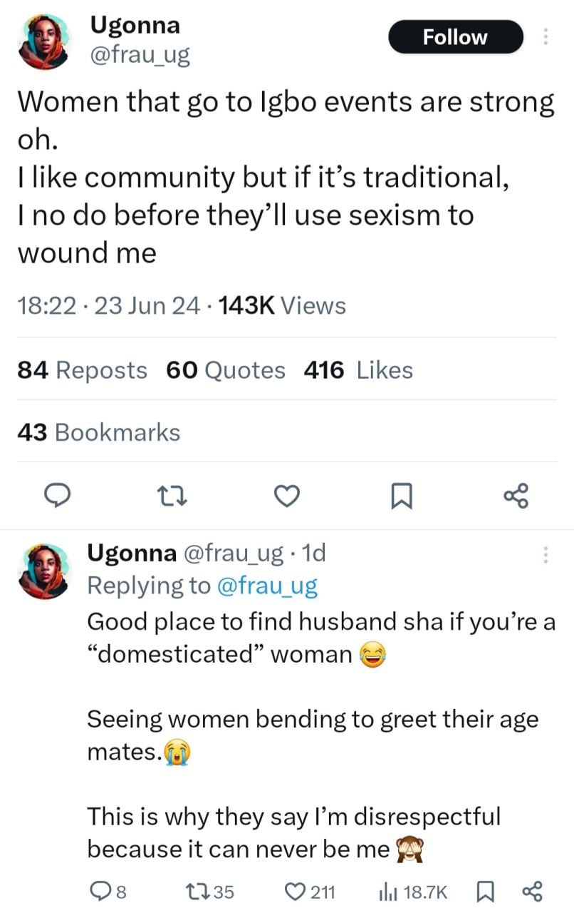Open the reply composer on the main tweet
Screen dimensions: 574x913
58,495
